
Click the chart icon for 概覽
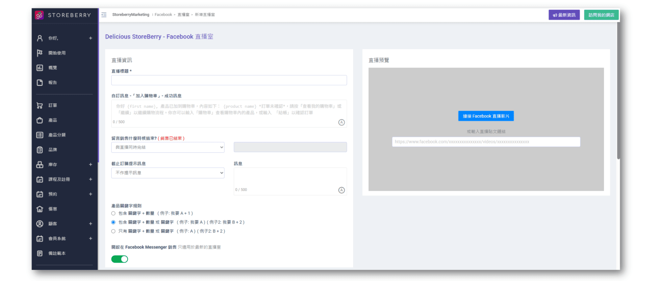pyautogui.click(x=40, y=68)
